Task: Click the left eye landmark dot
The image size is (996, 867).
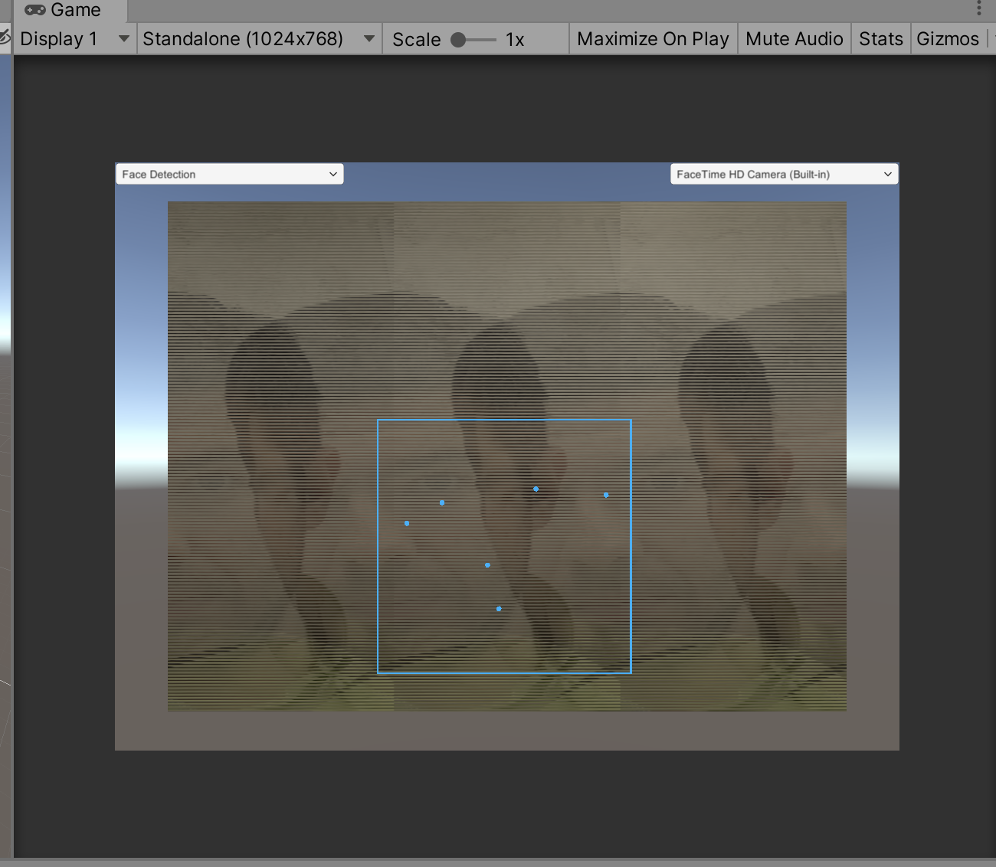Action: click(442, 502)
